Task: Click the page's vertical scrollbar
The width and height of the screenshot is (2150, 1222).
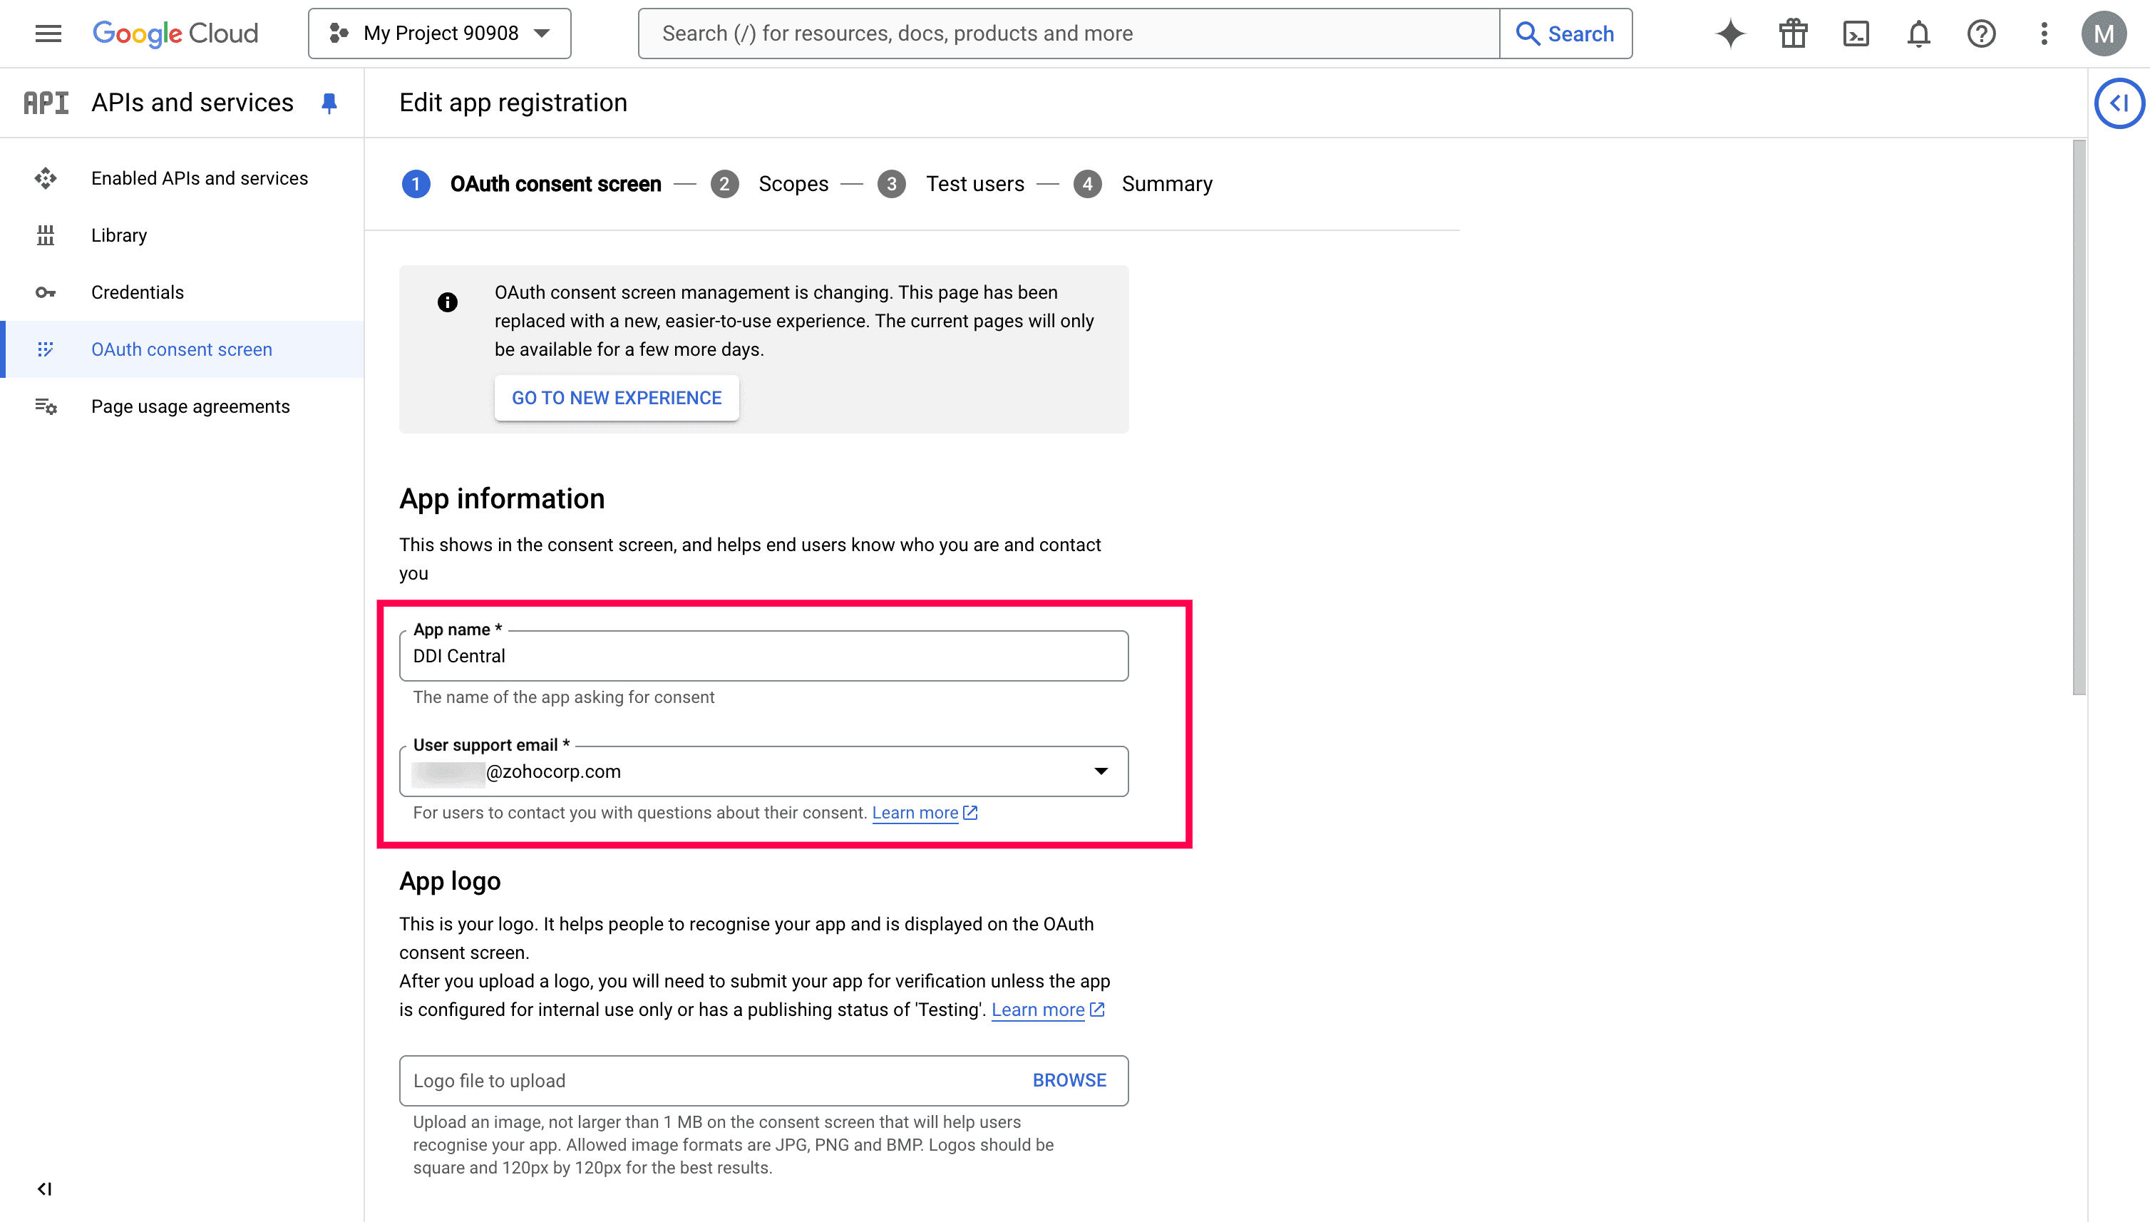Action: pyautogui.click(x=2079, y=420)
